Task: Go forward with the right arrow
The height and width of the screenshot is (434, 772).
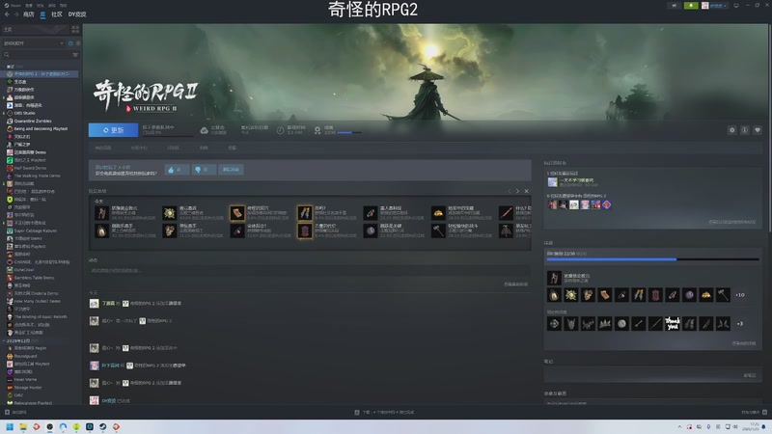Action: pyautogui.click(x=16, y=14)
